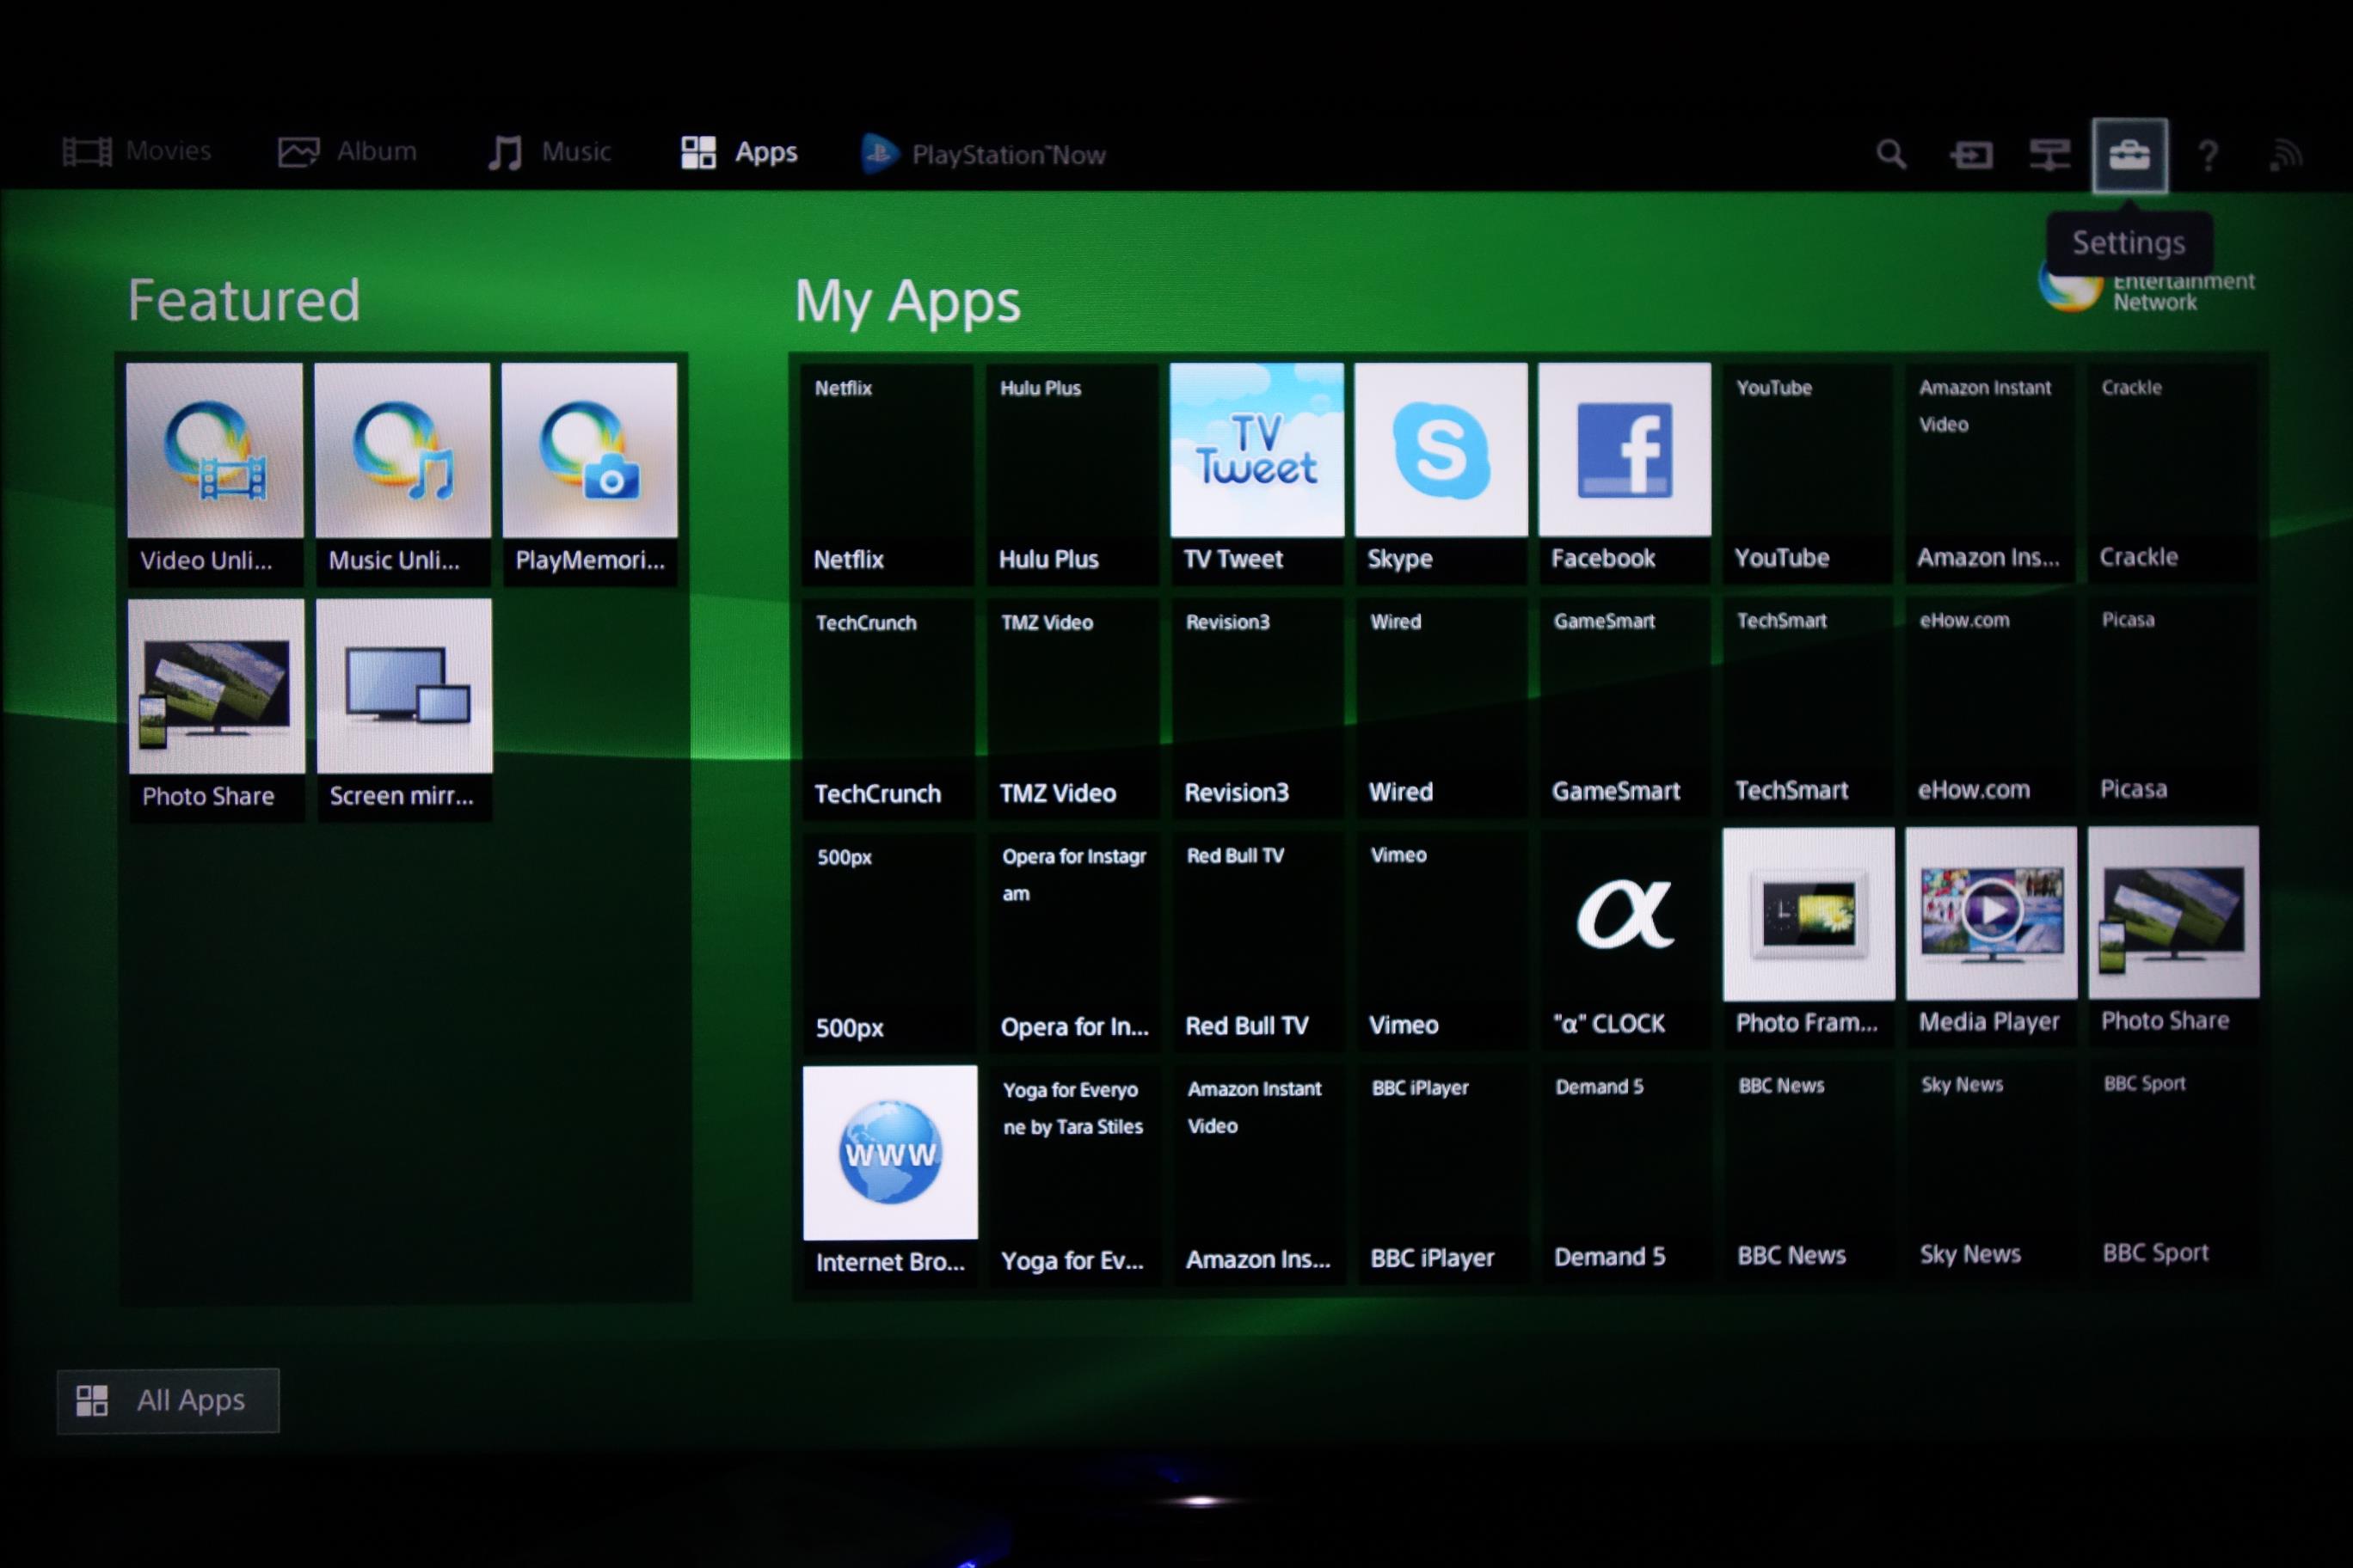Open the input source icon
The width and height of the screenshot is (2353, 1568).
point(1971,155)
